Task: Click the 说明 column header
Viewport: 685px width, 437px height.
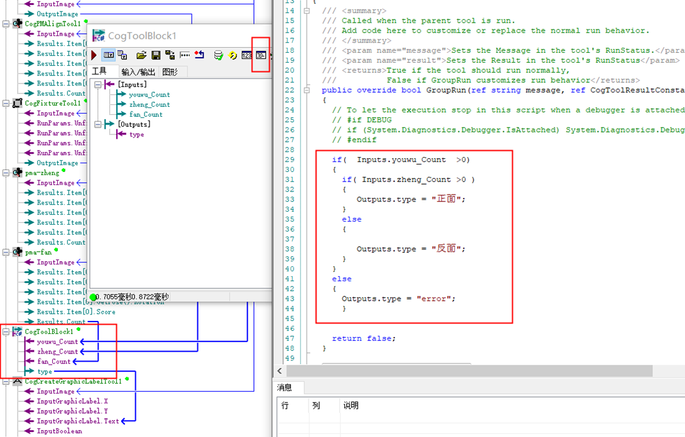Action: coord(351,406)
